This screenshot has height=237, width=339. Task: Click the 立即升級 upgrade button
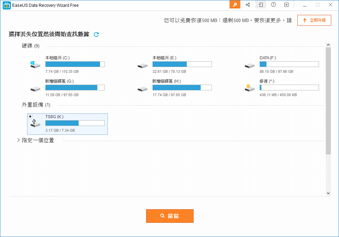[x=314, y=20]
